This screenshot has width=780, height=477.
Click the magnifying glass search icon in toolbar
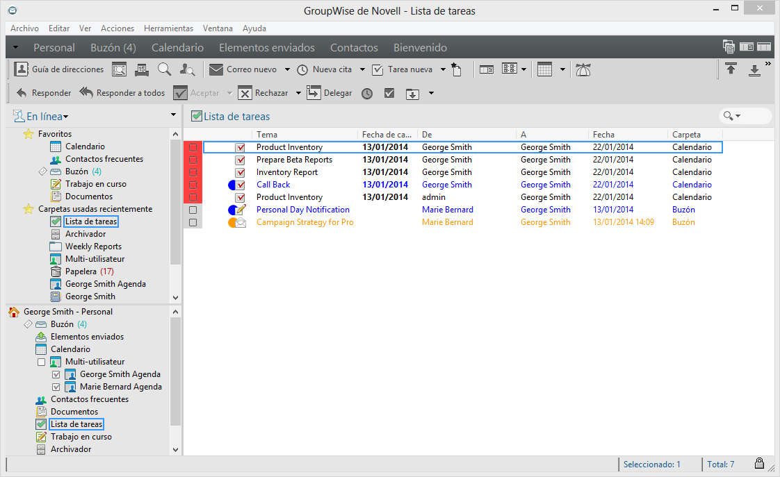[164, 69]
